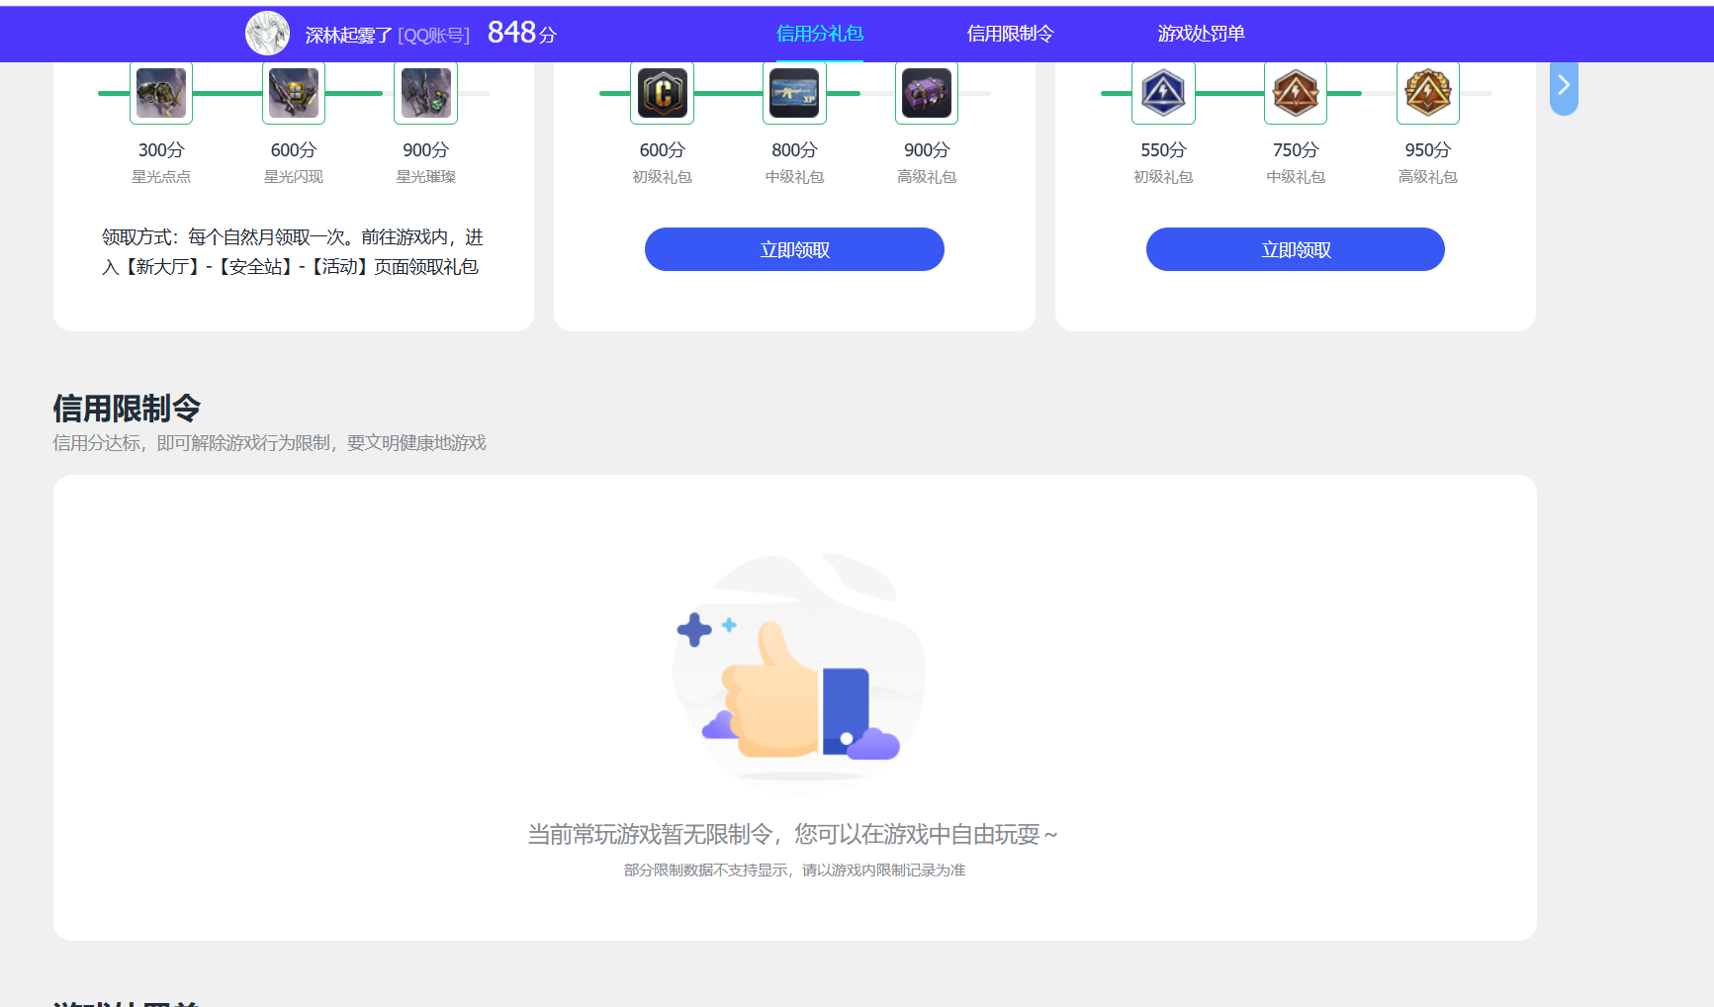Click the 800分 中级礼包 weapon card icon
The width and height of the screenshot is (1714, 1007).
tap(794, 93)
